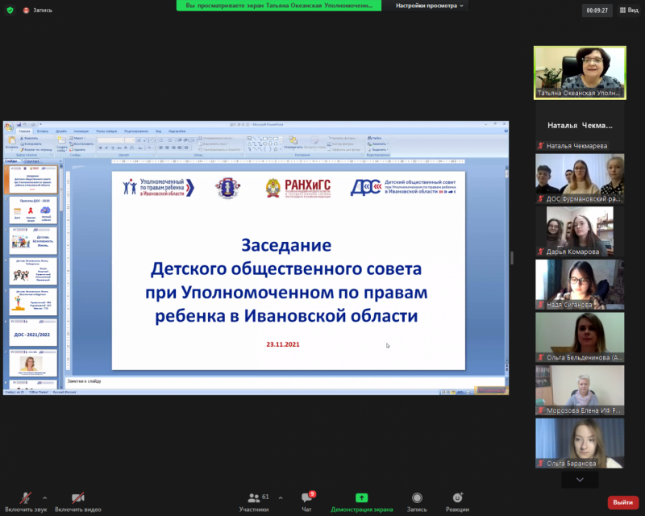Click Ольга Баранова's video tile
Screen dimensions: 645x516
coord(580,441)
